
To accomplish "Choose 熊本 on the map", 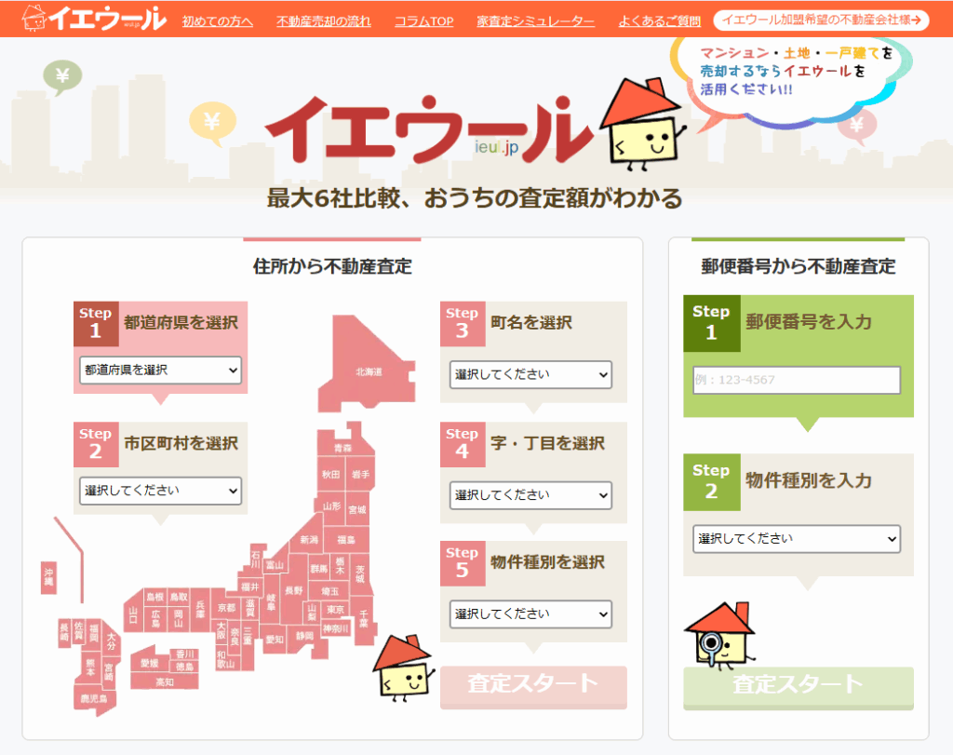I will pyautogui.click(x=90, y=667).
